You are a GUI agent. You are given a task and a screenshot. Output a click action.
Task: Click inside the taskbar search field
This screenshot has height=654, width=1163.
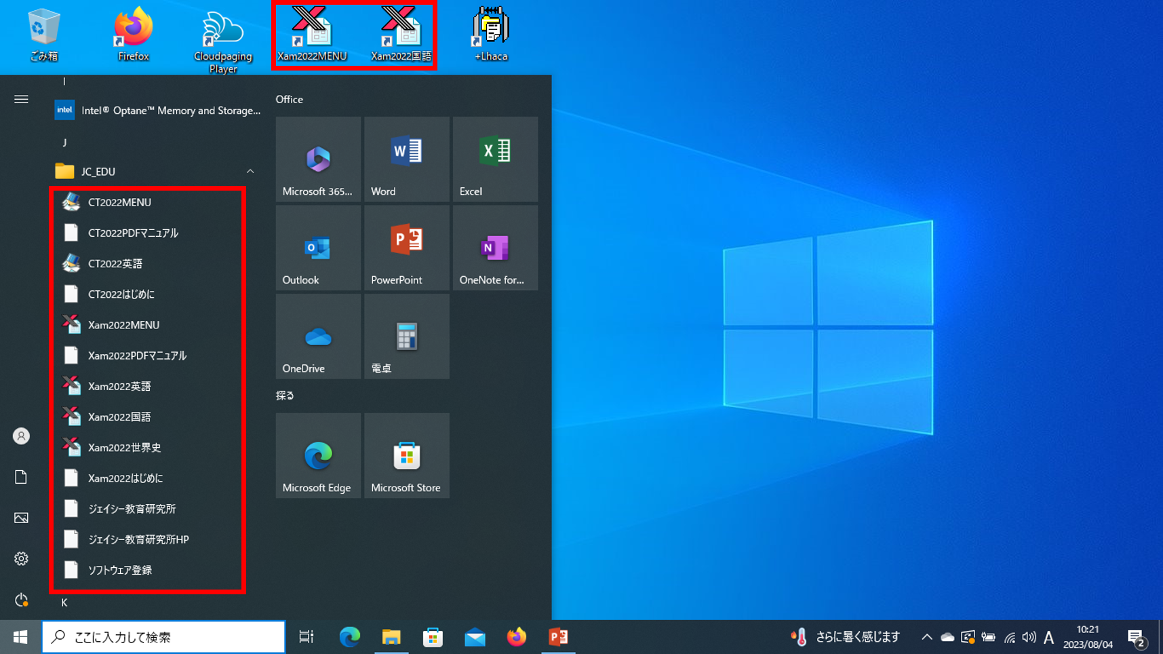163,636
